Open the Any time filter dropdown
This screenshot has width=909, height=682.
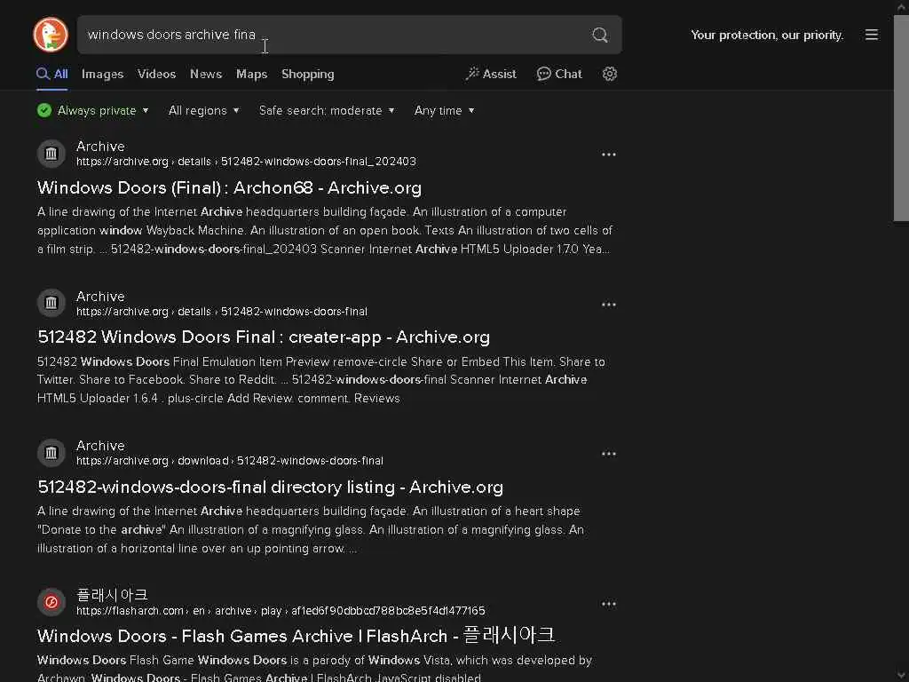point(445,110)
